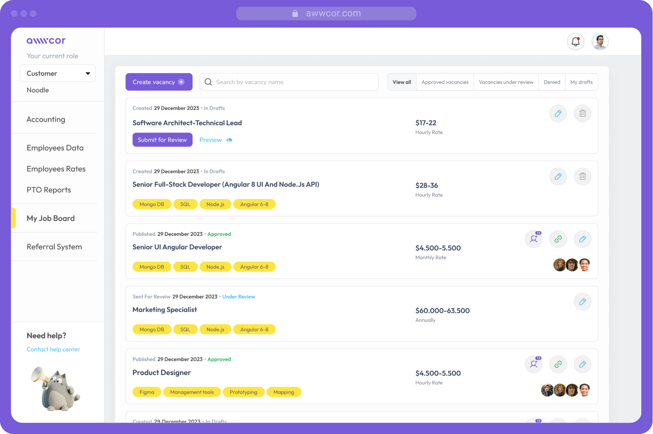Go to PTO Reports section
Image resolution: width=653 pixels, height=434 pixels.
(49, 190)
